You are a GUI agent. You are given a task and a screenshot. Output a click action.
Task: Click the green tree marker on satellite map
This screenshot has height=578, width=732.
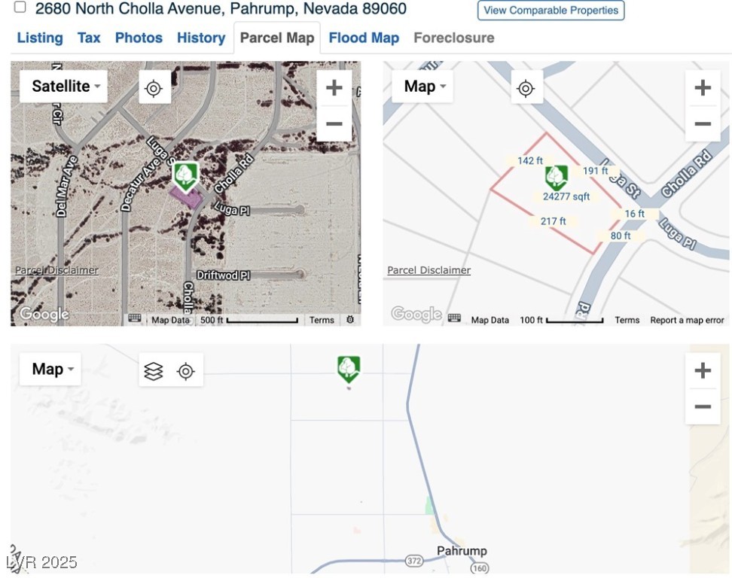(x=185, y=176)
